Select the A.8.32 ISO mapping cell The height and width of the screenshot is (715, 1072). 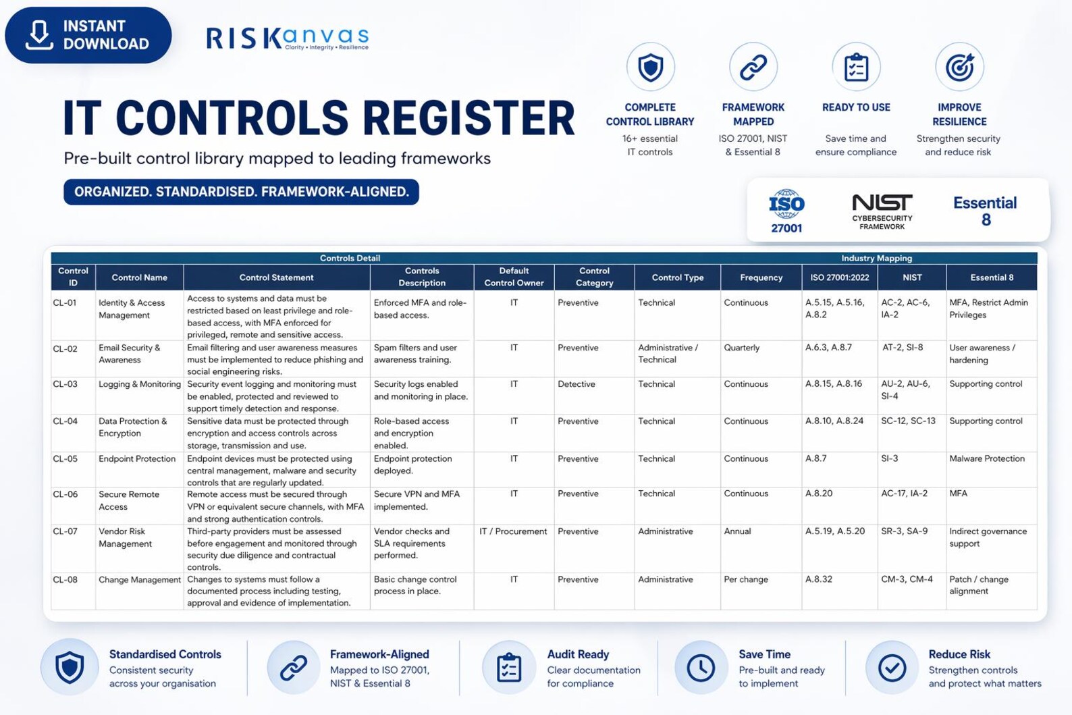(840, 591)
